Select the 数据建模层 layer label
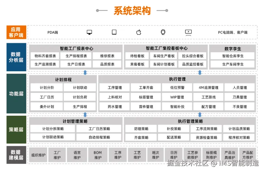The image size is (264, 172). (x=16, y=155)
